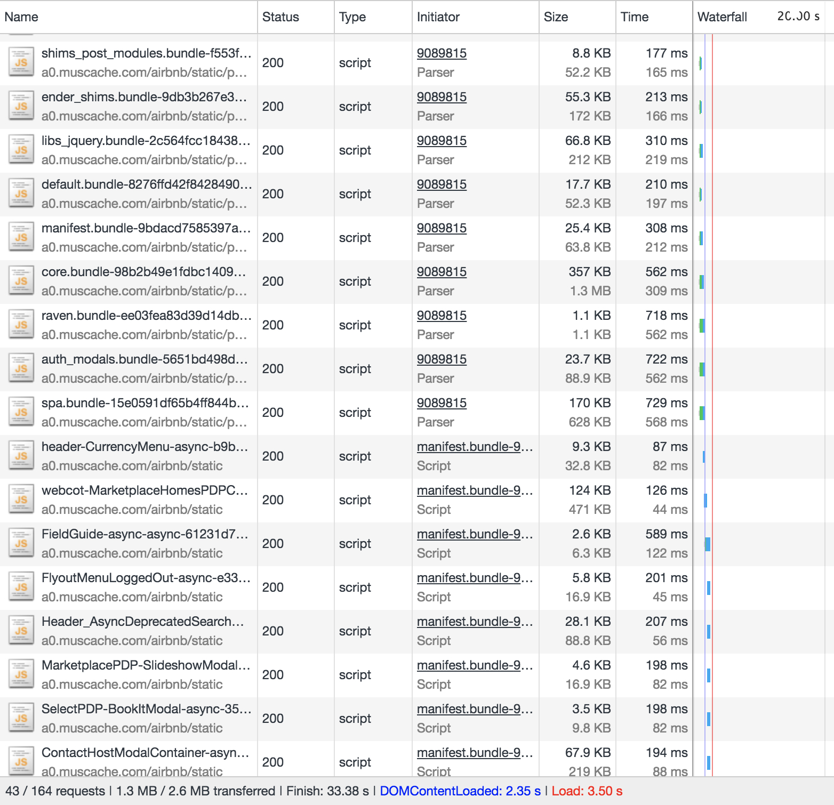Click the JS icon for webcot-MarketplaceHomesPDPC
Screen dimensions: 834x805
point(21,500)
